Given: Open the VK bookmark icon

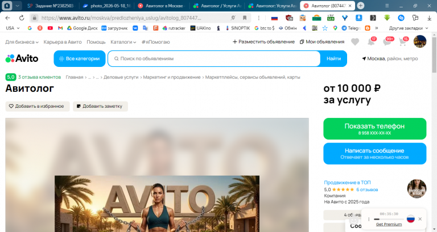Looking at the screenshot, I should (135, 28).
